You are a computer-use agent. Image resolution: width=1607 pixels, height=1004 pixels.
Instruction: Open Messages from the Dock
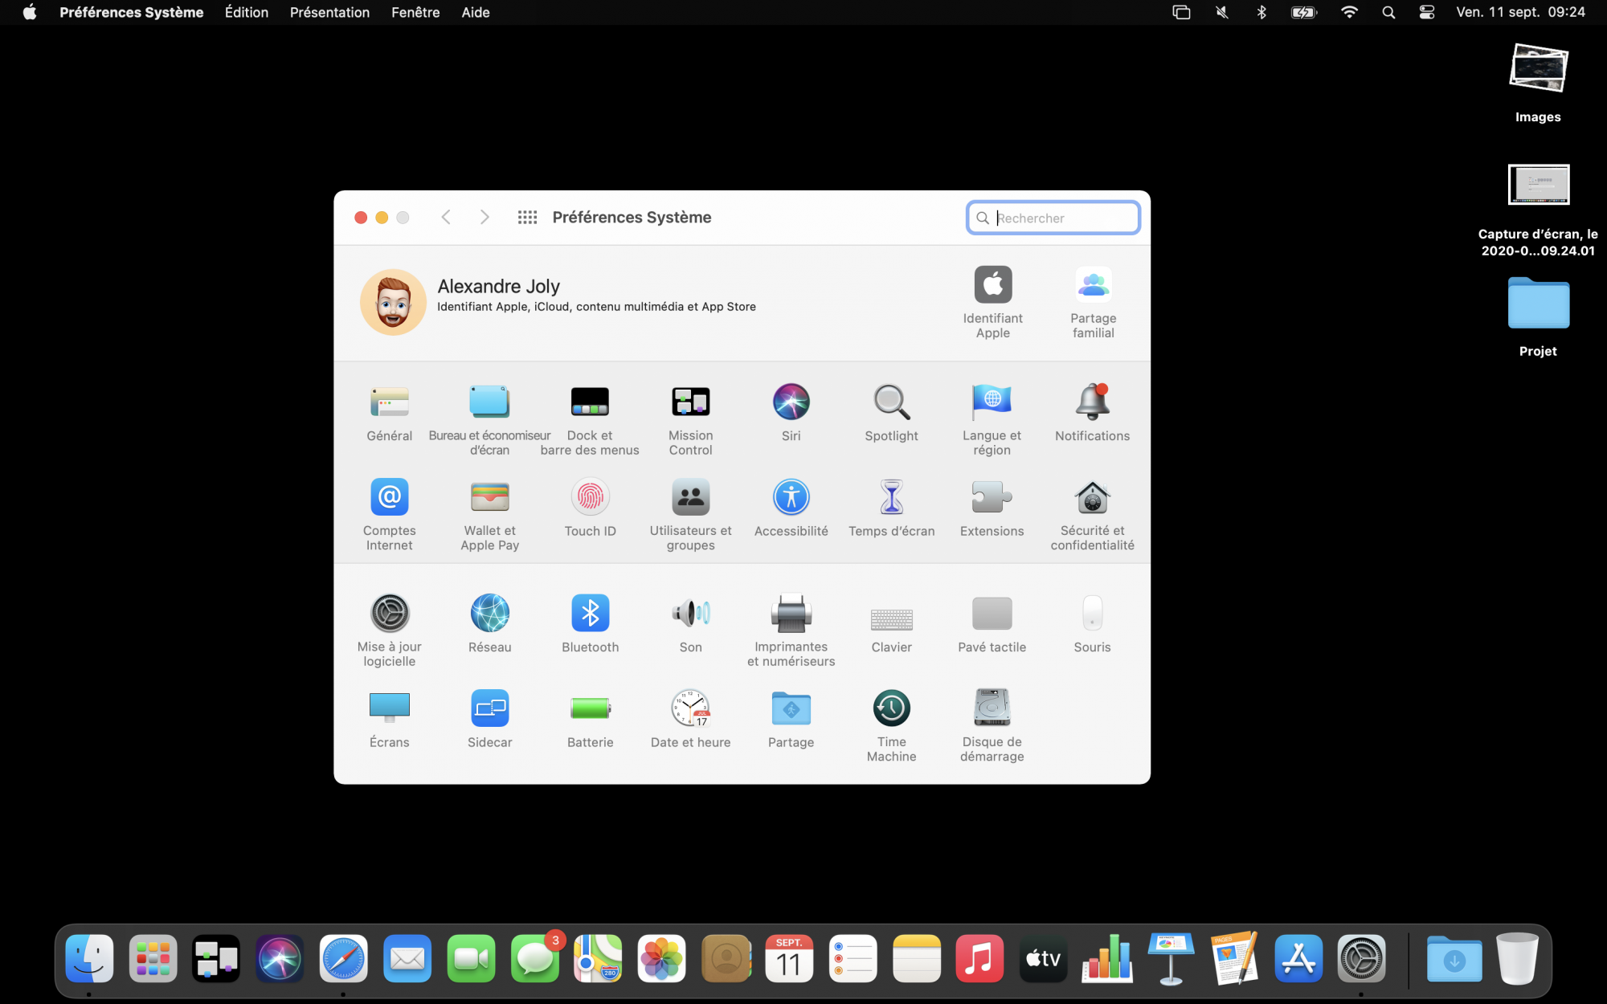pyautogui.click(x=535, y=958)
